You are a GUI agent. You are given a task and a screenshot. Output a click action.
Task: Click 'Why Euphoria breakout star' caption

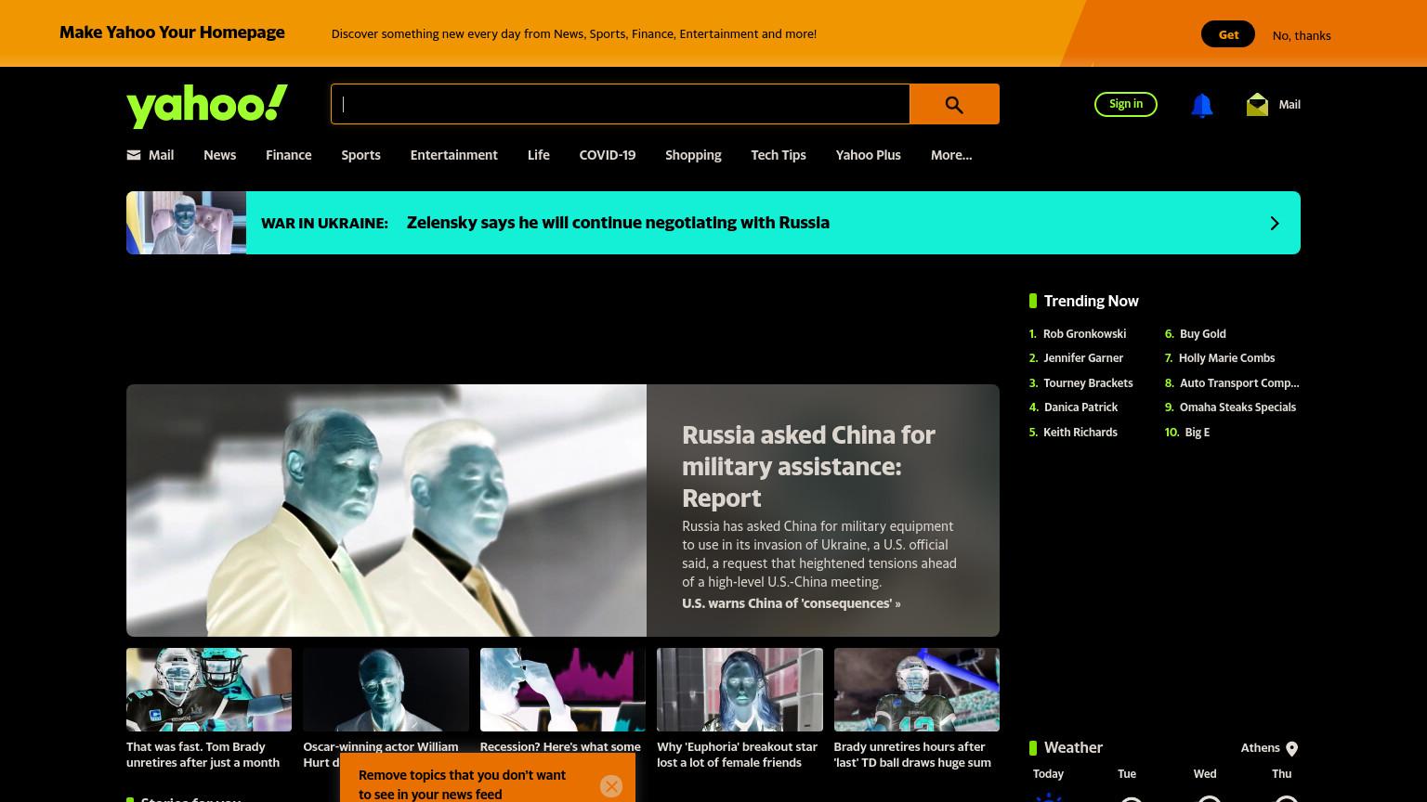click(737, 755)
